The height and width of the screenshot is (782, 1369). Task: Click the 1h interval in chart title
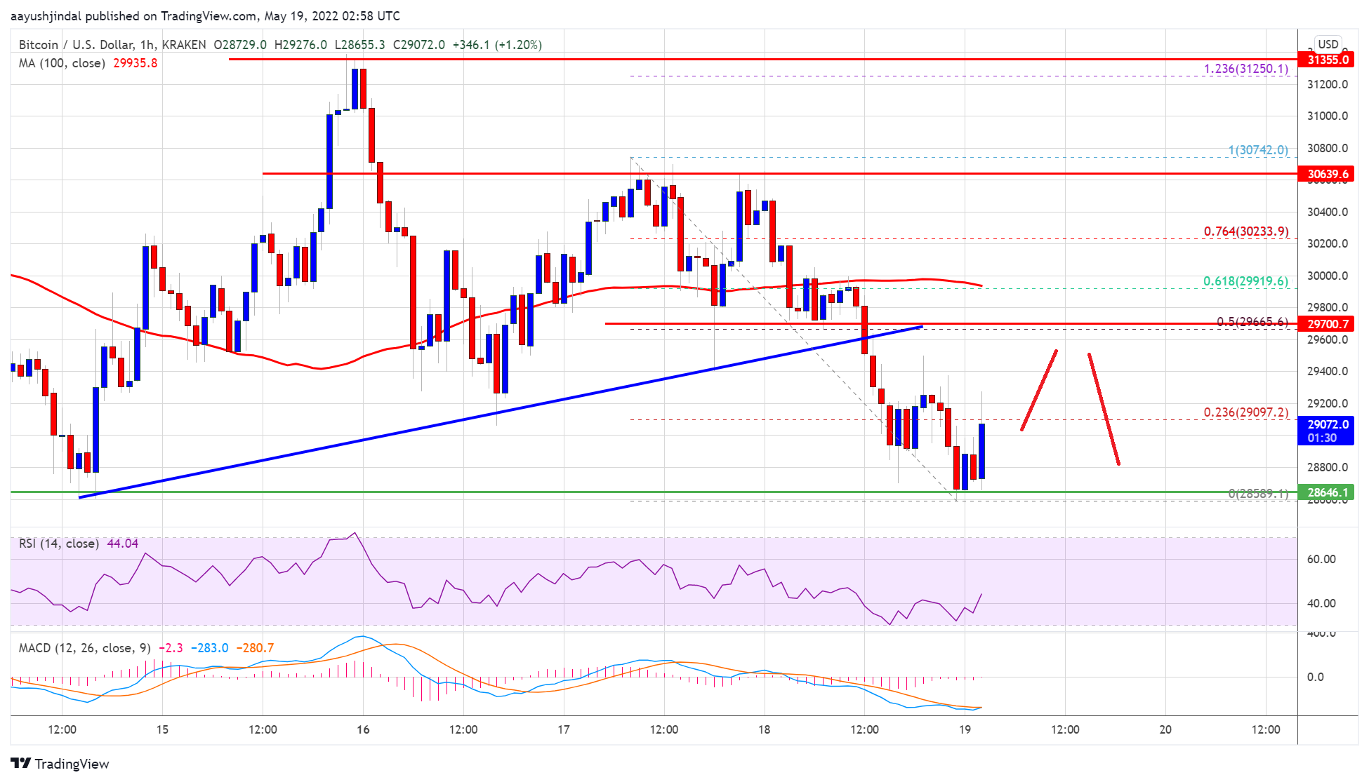(x=147, y=45)
